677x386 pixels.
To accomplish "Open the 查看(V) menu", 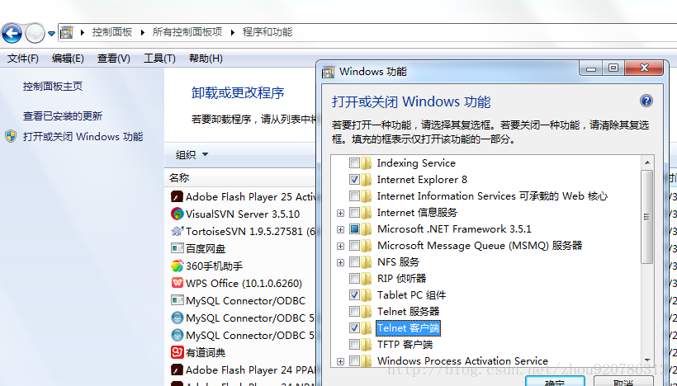I will click(114, 59).
